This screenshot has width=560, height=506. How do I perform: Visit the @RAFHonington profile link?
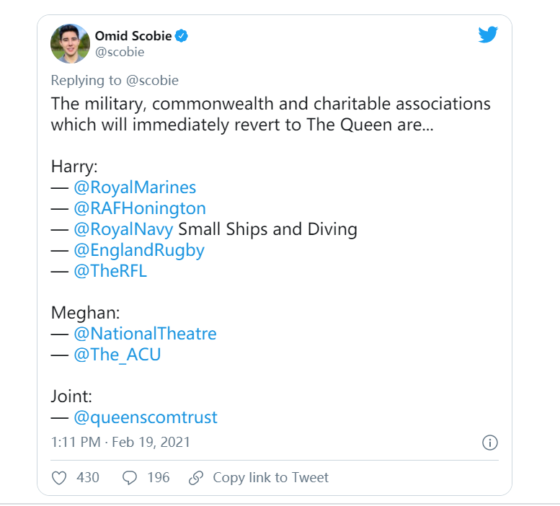coord(140,208)
